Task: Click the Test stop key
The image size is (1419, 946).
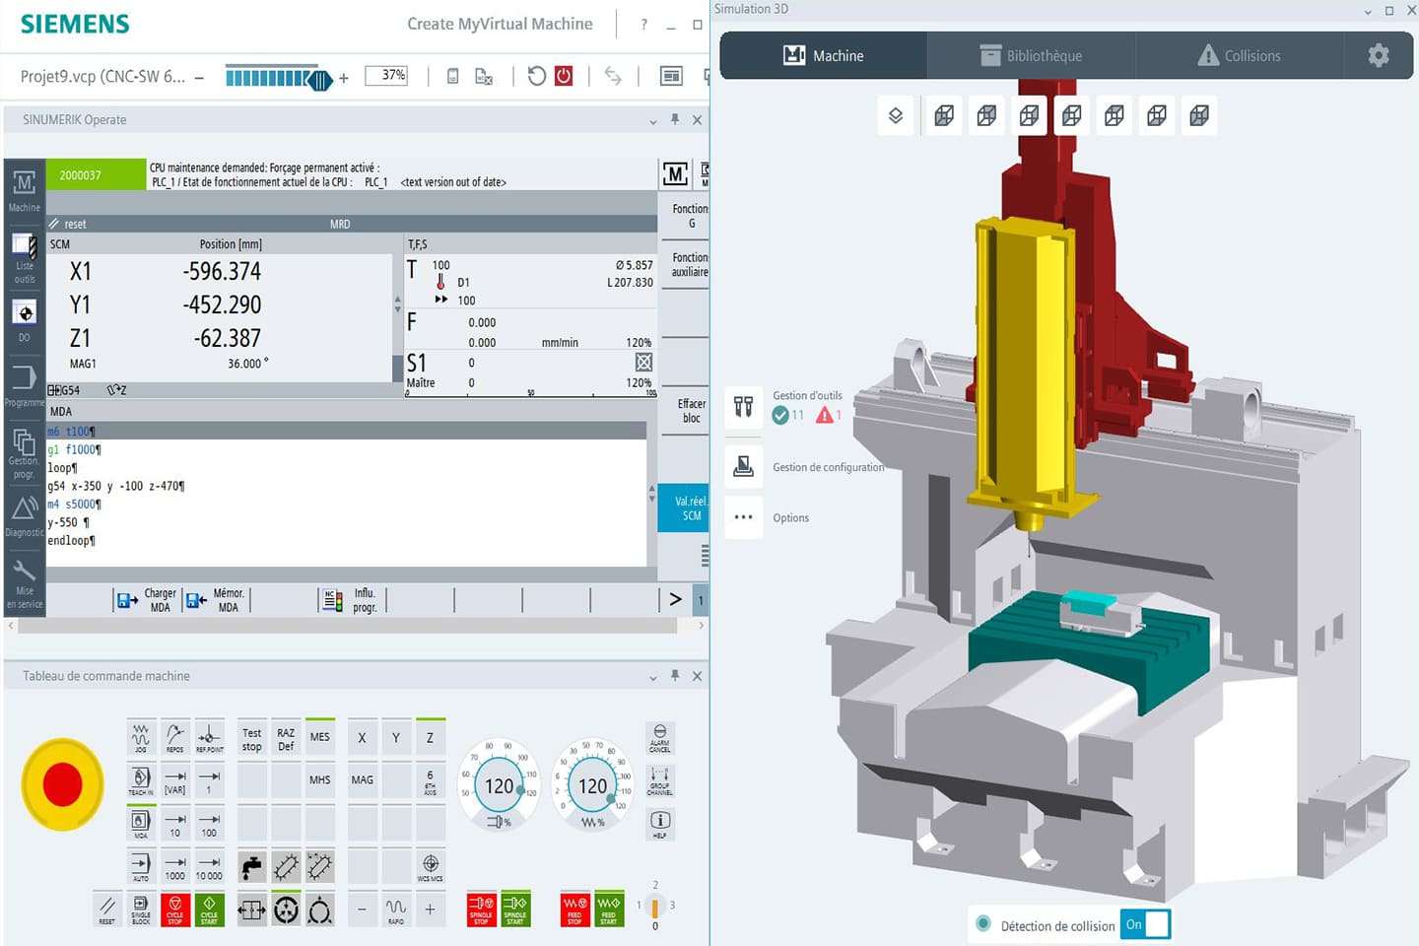Action: pos(252,738)
